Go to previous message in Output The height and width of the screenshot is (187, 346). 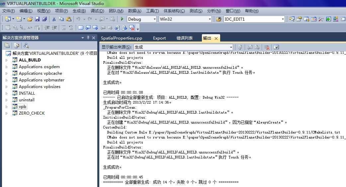coord(250,47)
